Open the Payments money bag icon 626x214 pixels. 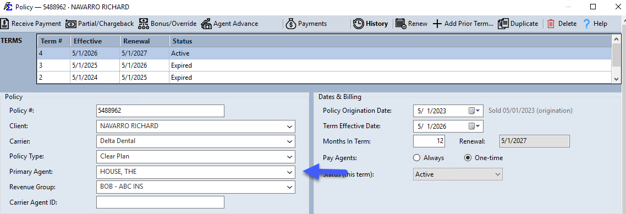[x=291, y=24]
